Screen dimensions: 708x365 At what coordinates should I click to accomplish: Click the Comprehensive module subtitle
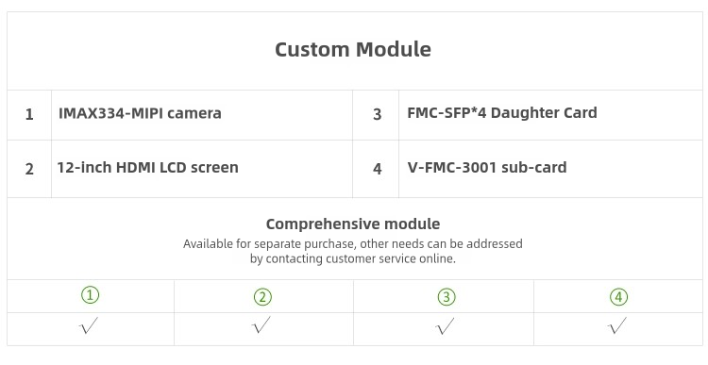(353, 224)
